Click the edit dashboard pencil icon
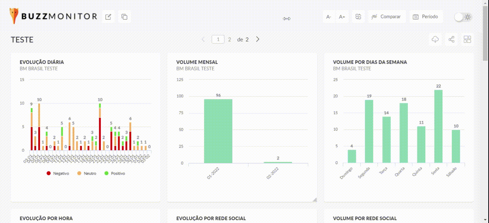Image resolution: width=489 pixels, height=223 pixels. click(108, 17)
